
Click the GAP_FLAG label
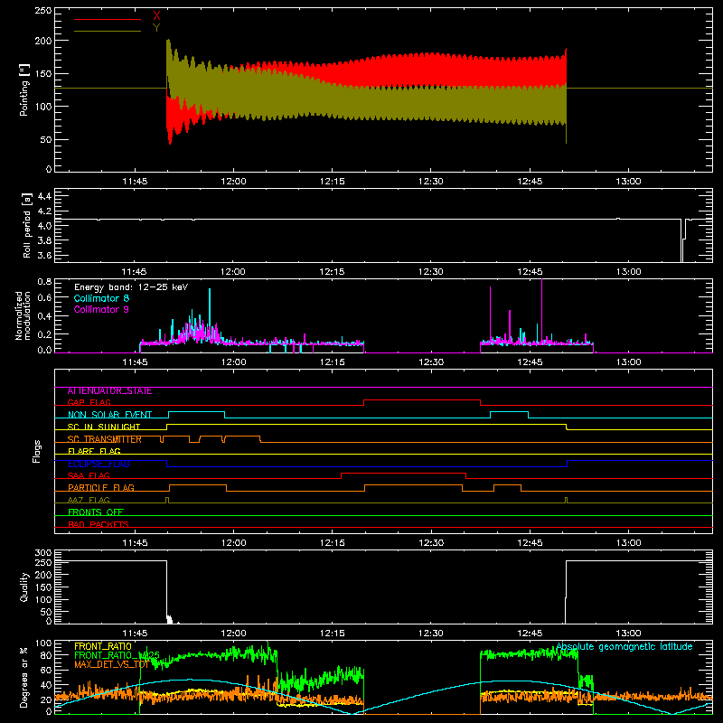tap(89, 402)
